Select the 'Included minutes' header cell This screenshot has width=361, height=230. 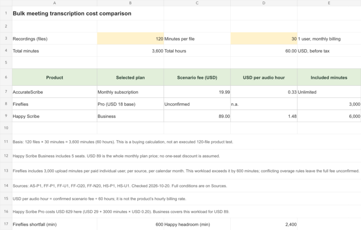click(329, 77)
